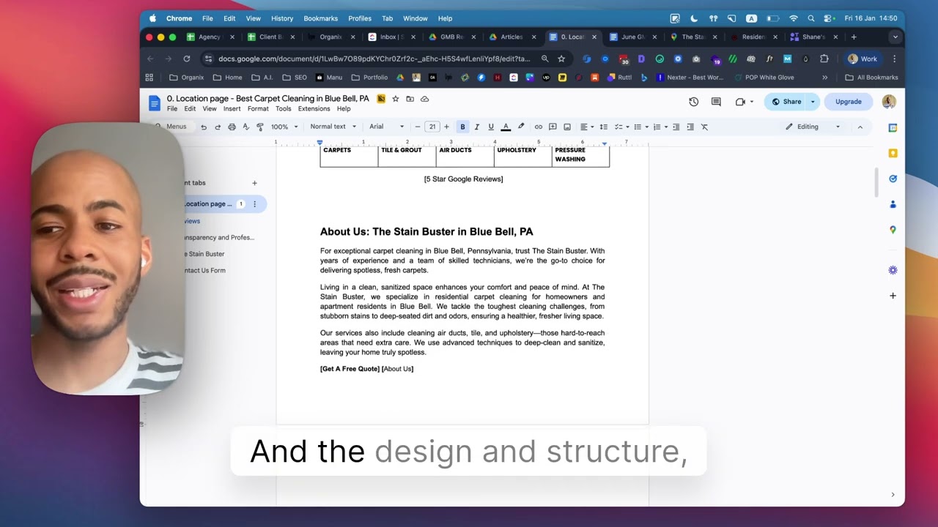
Task: Open version history clock icon
Action: pos(694,102)
